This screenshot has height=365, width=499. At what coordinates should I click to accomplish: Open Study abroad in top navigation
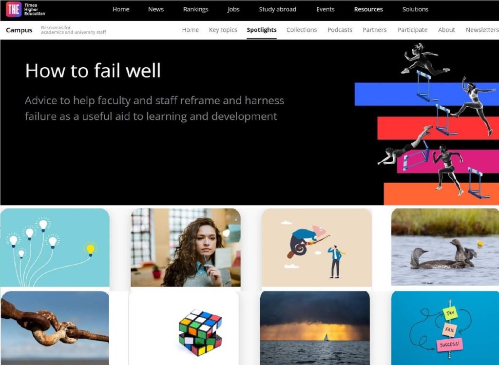click(x=277, y=10)
